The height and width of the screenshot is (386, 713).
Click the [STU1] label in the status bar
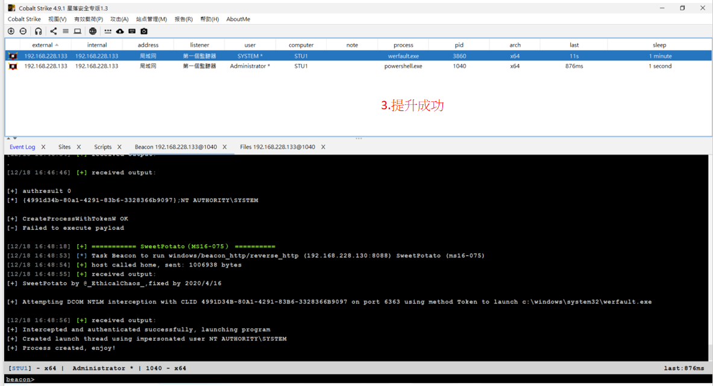pos(19,369)
